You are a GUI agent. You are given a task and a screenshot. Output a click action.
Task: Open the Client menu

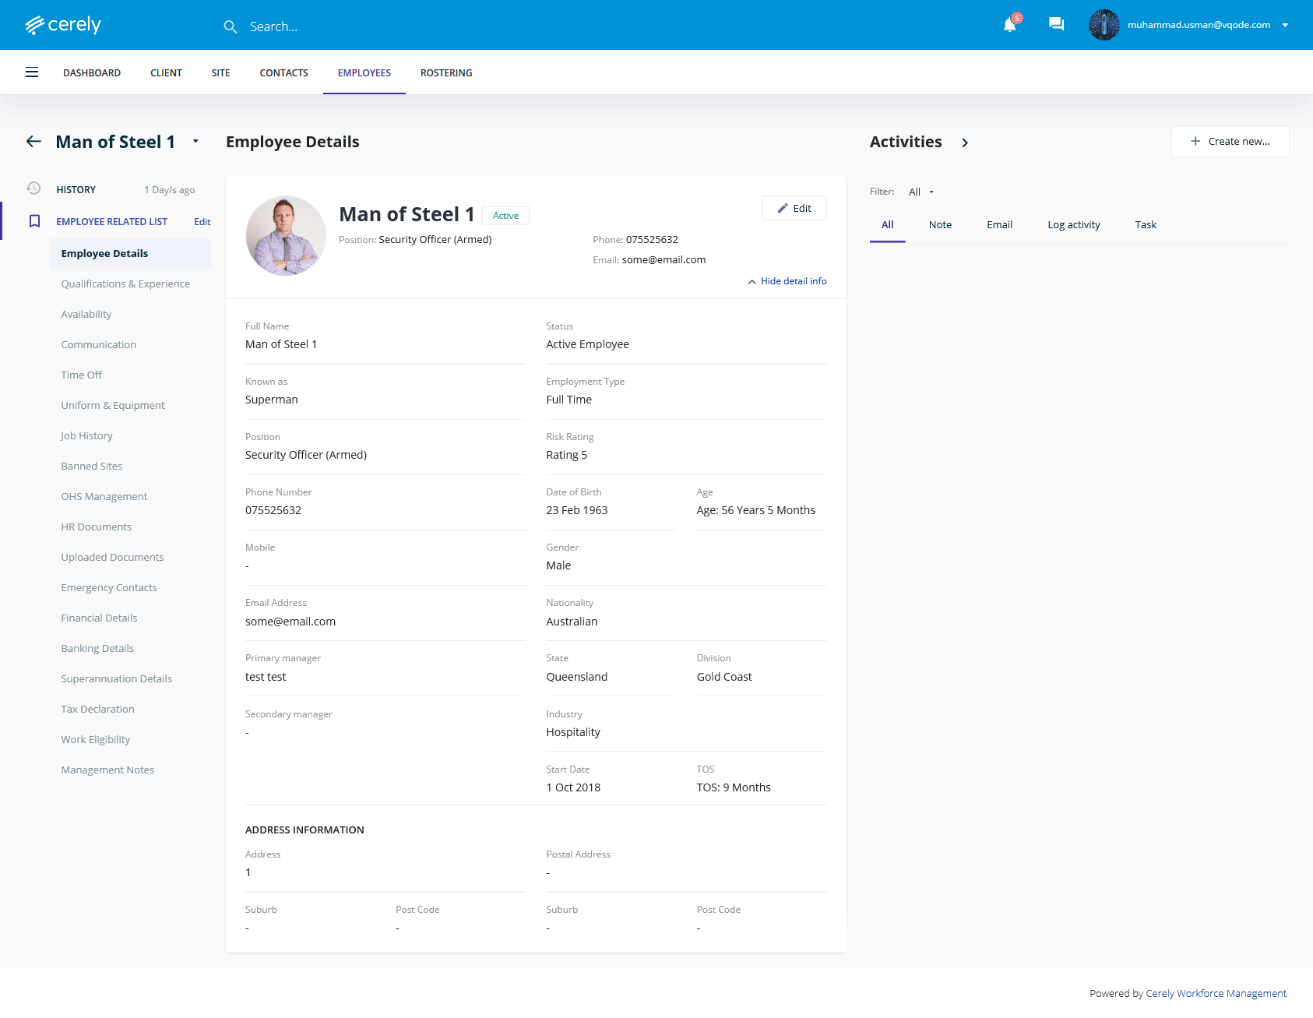[x=166, y=72]
